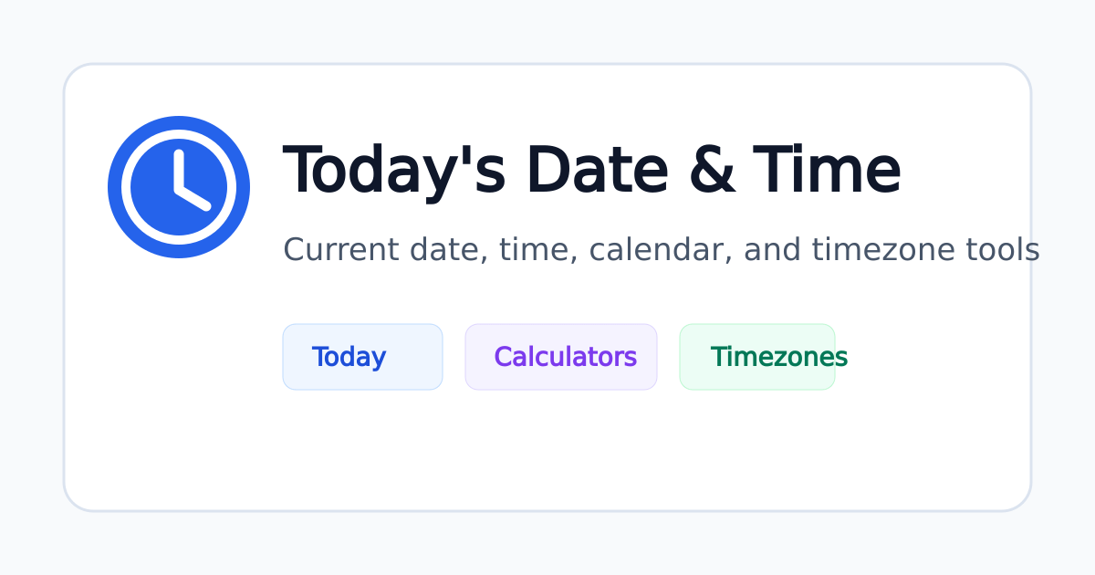Go to the Today section
This screenshot has width=1095, height=575.
(362, 357)
